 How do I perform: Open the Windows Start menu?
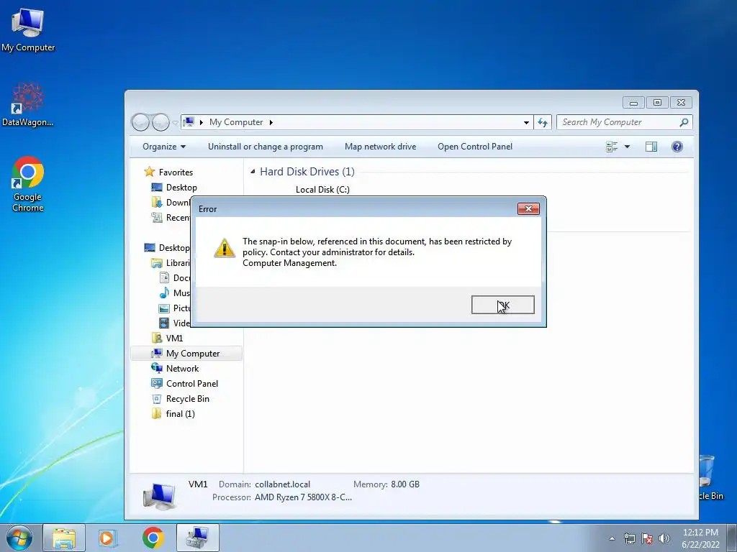point(19,538)
